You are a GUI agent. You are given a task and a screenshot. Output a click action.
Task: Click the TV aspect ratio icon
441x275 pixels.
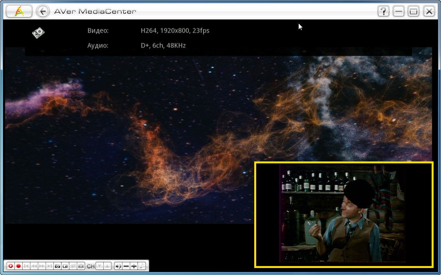(81, 266)
